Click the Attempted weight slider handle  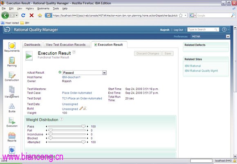point(83,142)
